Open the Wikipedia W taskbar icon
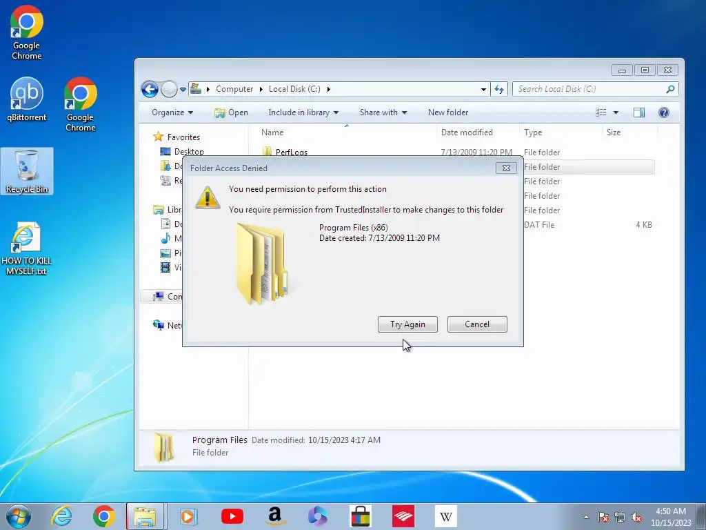 pyautogui.click(x=446, y=516)
